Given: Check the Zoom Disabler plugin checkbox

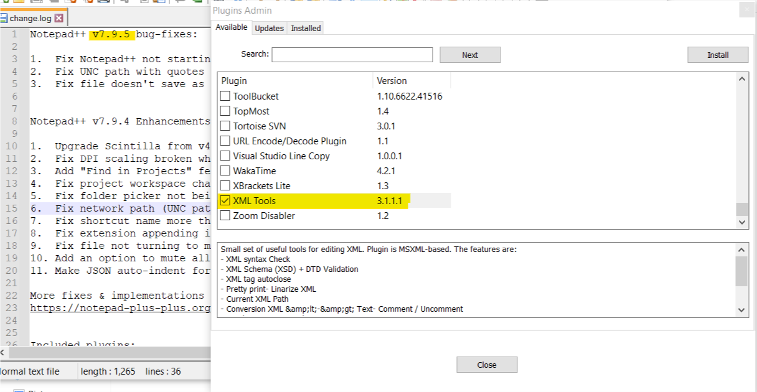Looking at the screenshot, I should click(225, 216).
